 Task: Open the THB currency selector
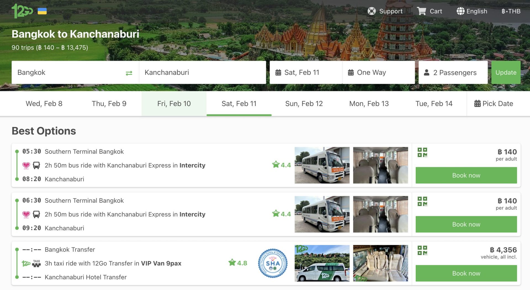pos(511,11)
